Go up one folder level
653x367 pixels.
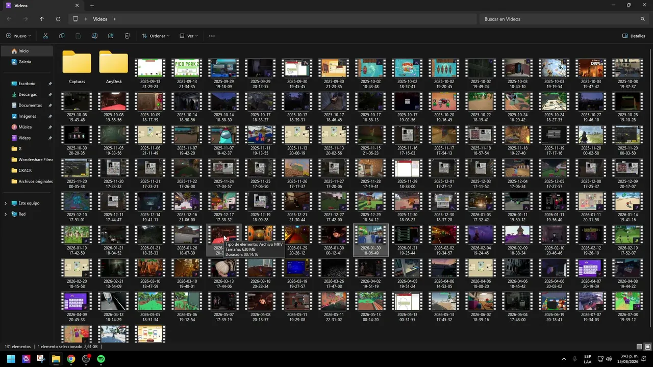pyautogui.click(x=42, y=19)
